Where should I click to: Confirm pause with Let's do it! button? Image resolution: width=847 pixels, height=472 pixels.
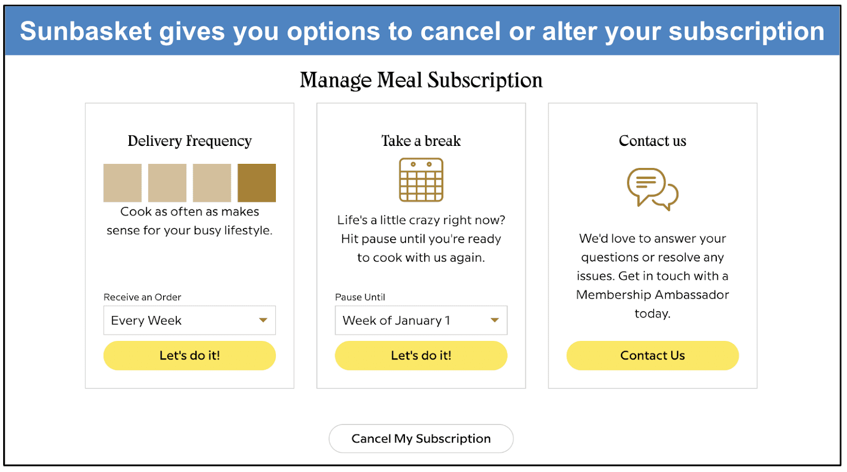tap(421, 355)
